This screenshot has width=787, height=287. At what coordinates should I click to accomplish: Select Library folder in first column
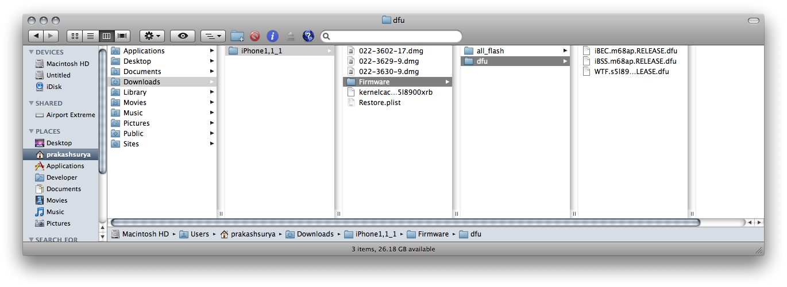coord(162,92)
